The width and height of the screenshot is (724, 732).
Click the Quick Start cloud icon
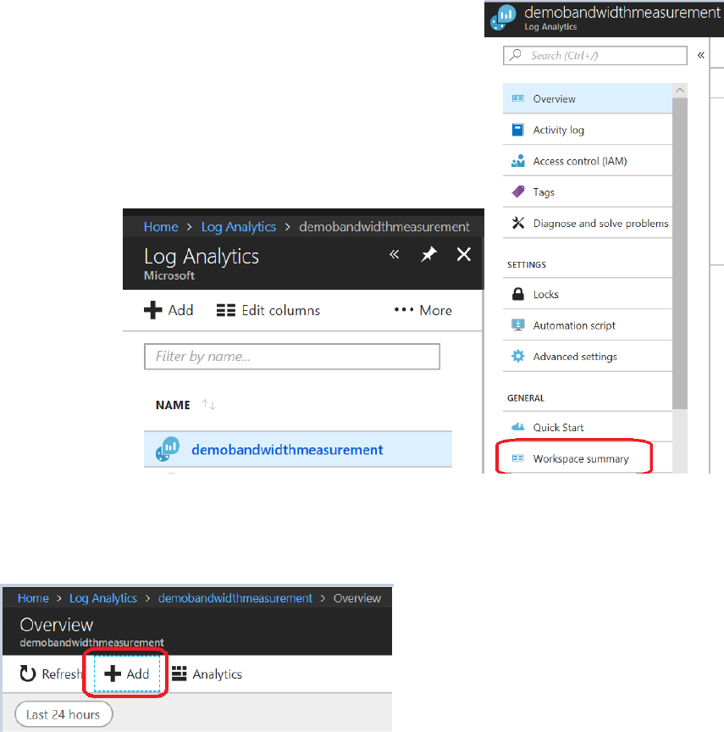pyautogui.click(x=518, y=427)
